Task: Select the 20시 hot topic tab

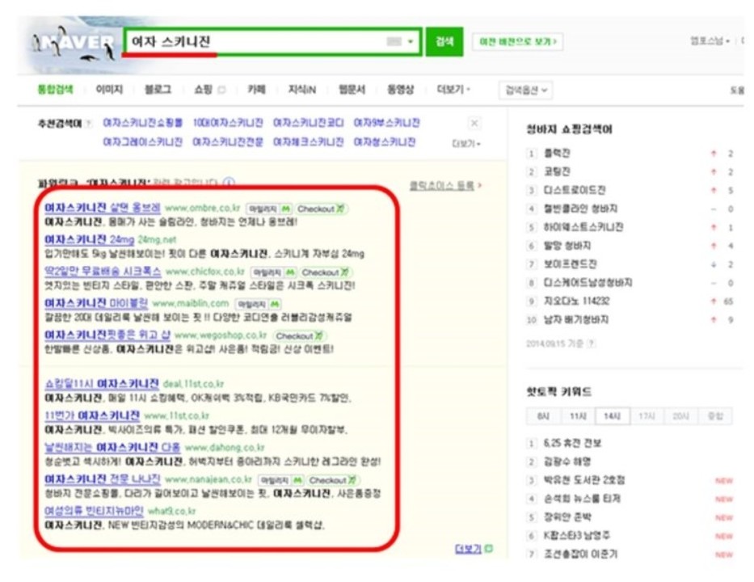Action: point(681,416)
